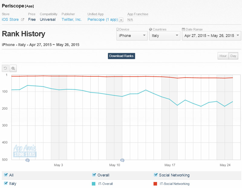242x188 pixels.
Task: Open the Periscope (1 app) link
Action: click(x=103, y=20)
